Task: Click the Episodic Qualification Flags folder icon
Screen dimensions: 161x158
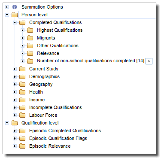Action: (22, 138)
